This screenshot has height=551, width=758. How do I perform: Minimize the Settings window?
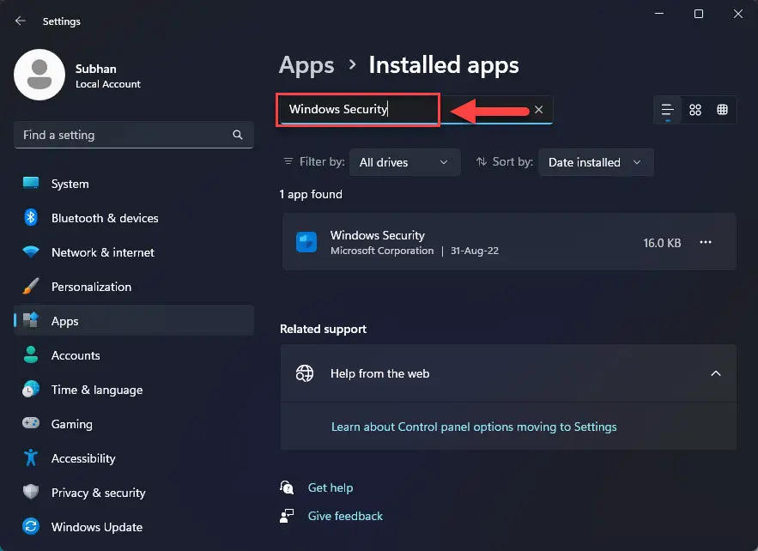tap(659, 14)
